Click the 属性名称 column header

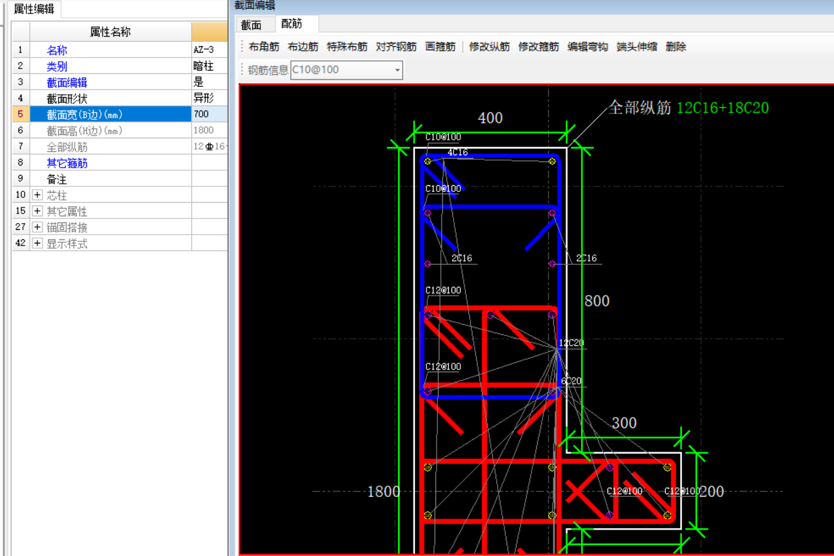[111, 32]
